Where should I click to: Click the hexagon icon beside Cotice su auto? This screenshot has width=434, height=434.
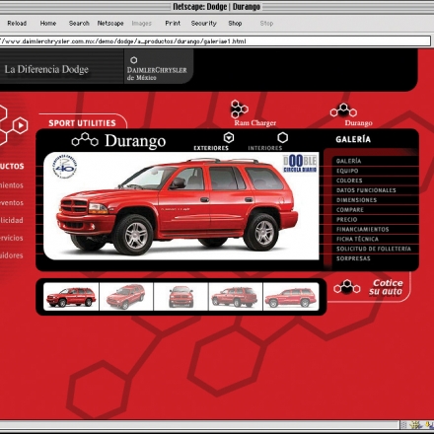[x=347, y=287]
